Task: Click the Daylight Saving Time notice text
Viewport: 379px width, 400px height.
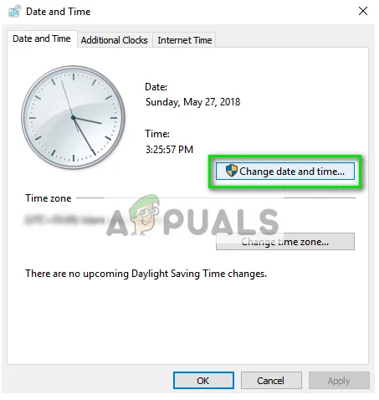Action: click(146, 274)
